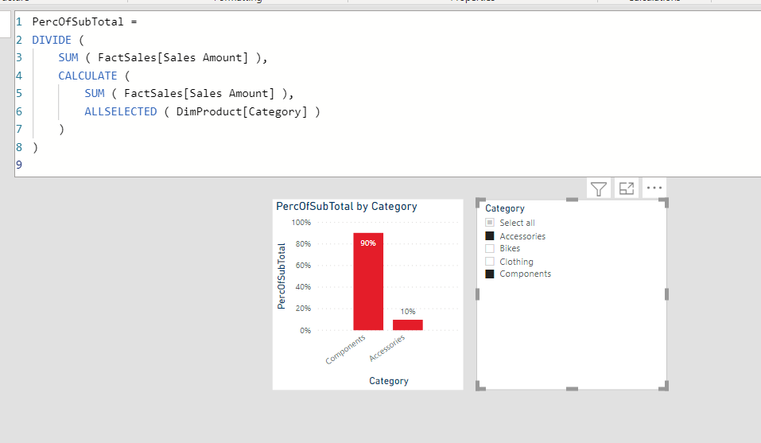Select the Components 90% red bar
This screenshot has width=761, height=443.
coord(368,282)
